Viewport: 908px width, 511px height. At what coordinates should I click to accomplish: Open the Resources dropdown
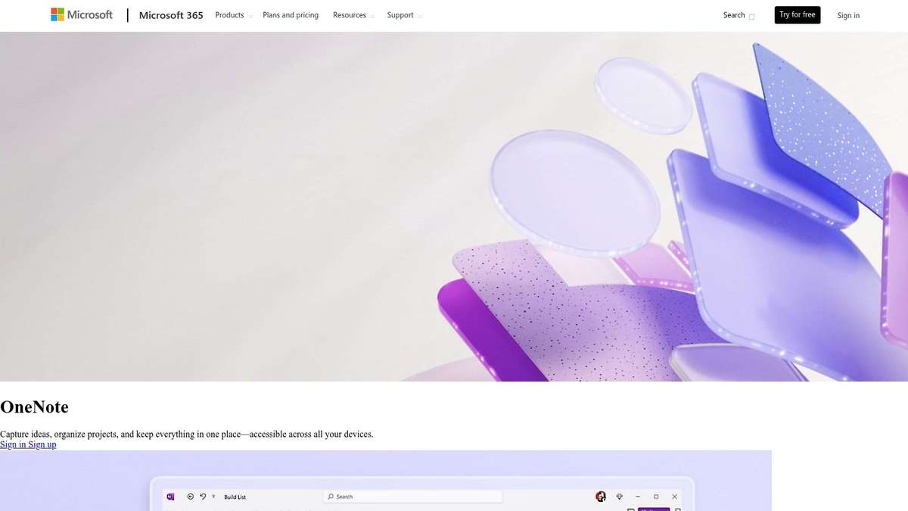[x=350, y=14]
